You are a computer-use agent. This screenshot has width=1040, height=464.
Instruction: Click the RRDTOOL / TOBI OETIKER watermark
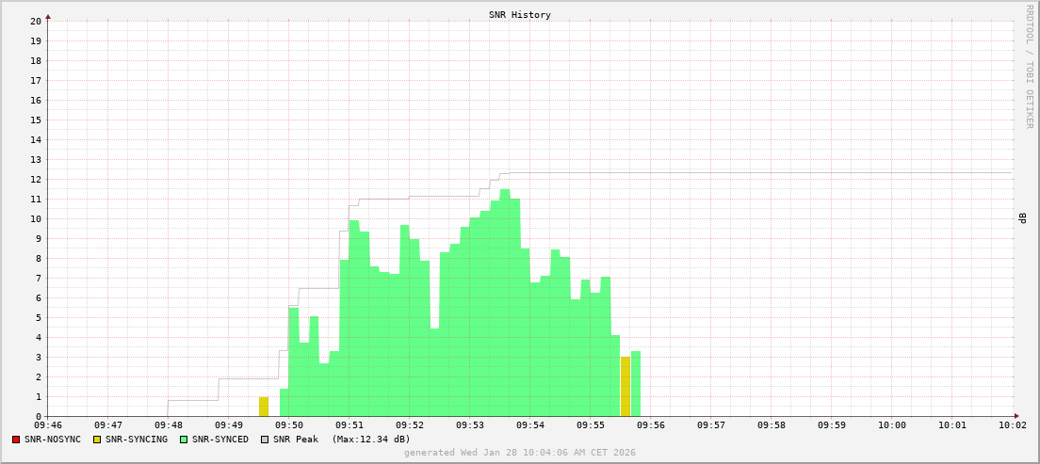tap(1029, 66)
